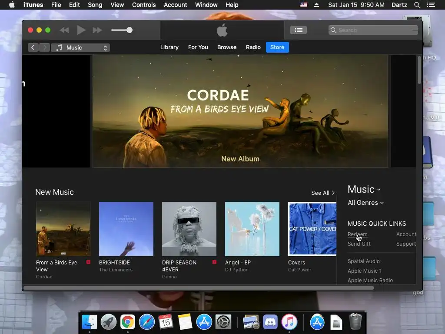
Task: Open the Account quick link
Action: pos(406,234)
